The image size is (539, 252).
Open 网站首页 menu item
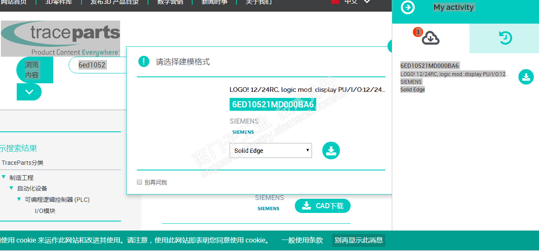click(14, 2)
